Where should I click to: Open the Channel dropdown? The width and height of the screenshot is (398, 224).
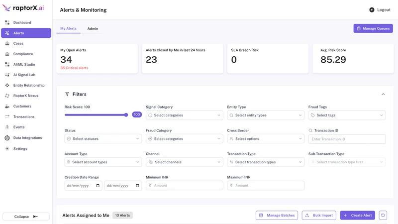(184, 162)
